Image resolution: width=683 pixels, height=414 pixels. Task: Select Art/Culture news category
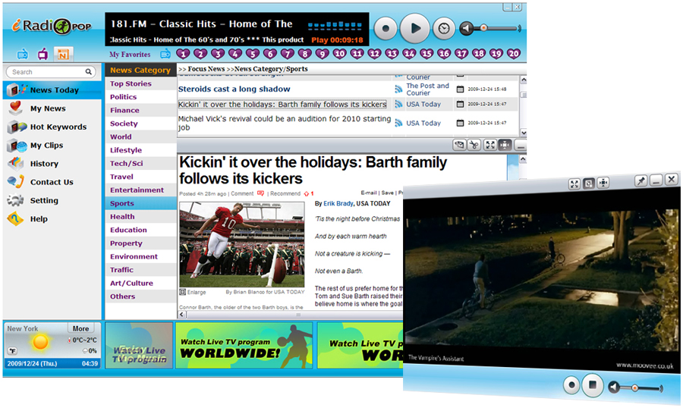(x=140, y=283)
